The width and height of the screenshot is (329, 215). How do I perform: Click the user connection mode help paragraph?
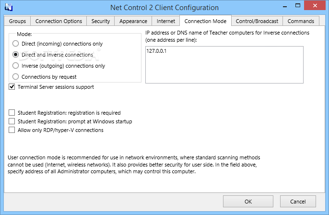point(134,165)
